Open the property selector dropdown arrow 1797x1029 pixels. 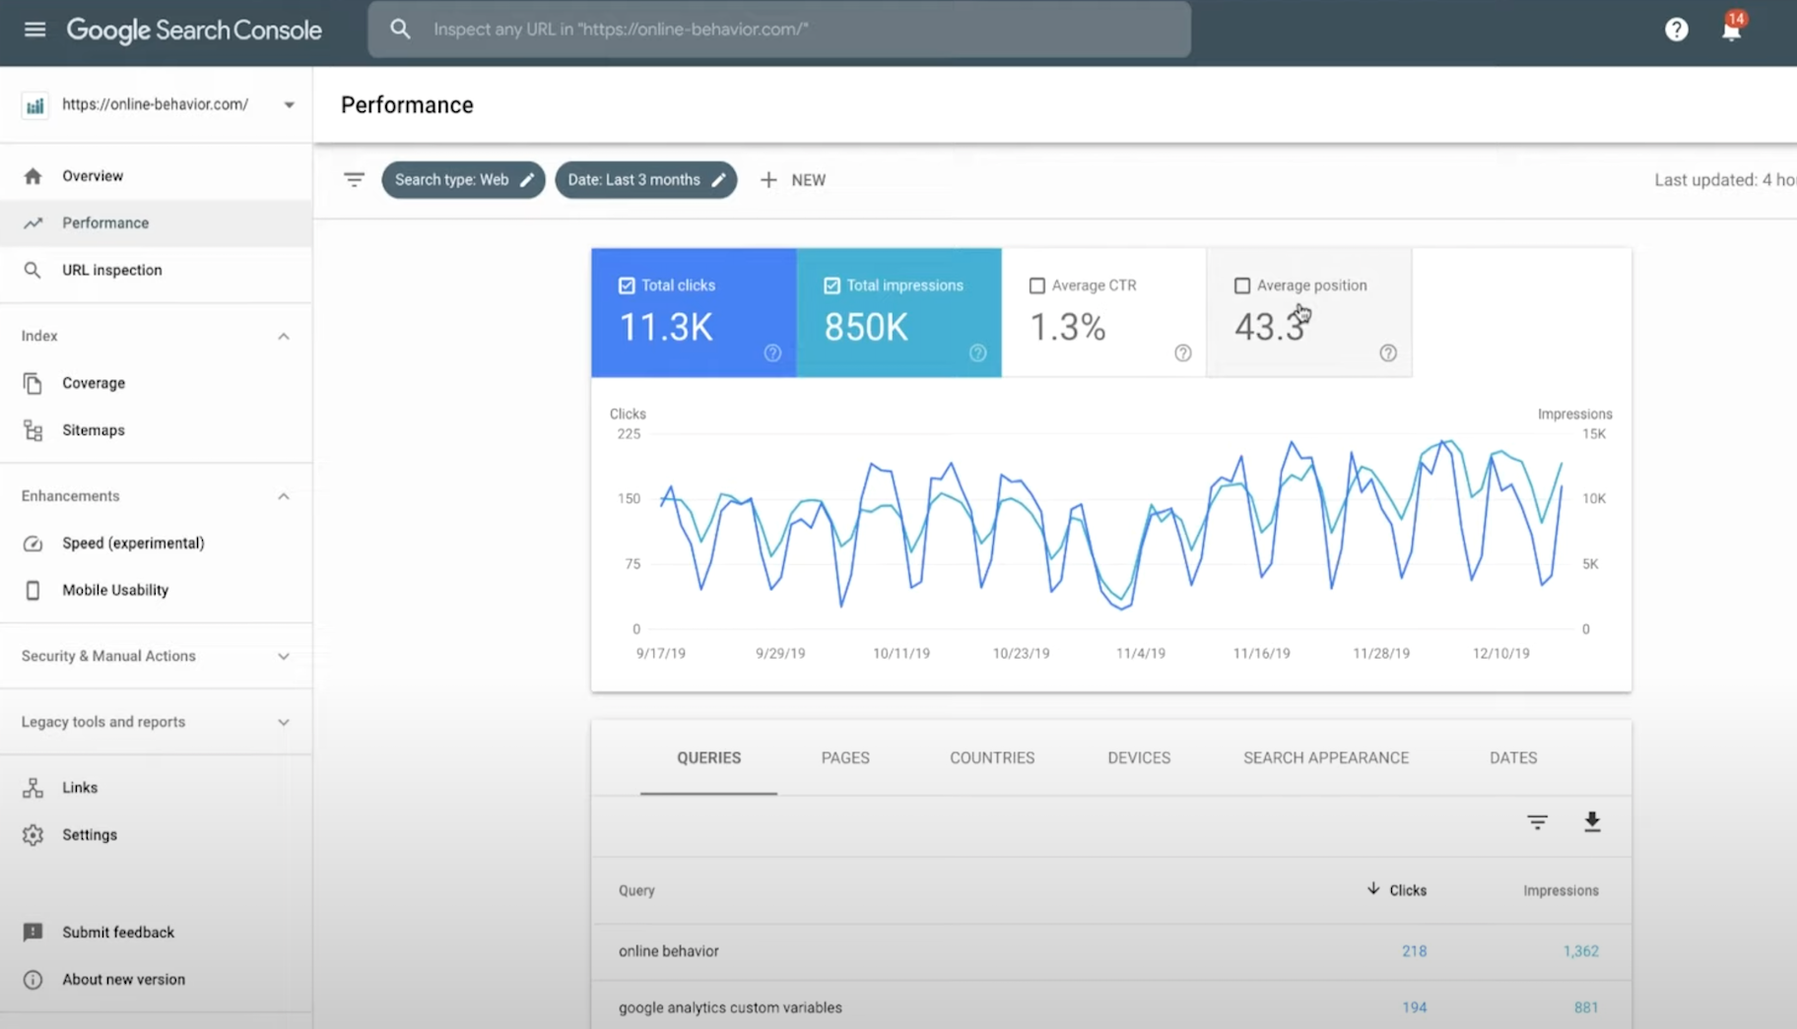click(x=289, y=105)
